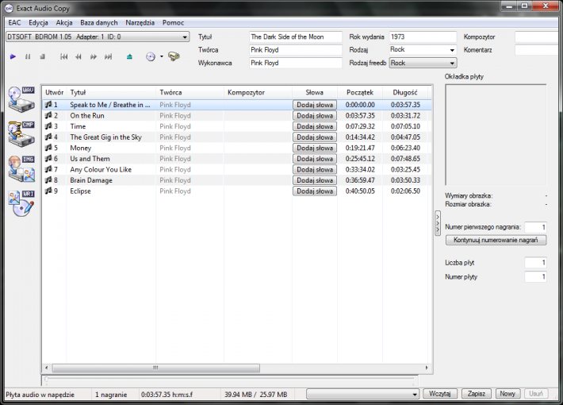Select the track Brain Damage
563x405 pixels.
pyautogui.click(x=91, y=180)
